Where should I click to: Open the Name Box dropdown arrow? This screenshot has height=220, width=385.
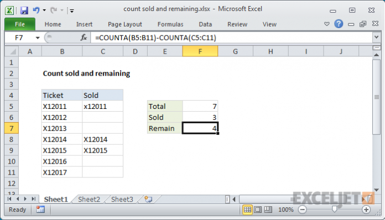tap(38, 38)
